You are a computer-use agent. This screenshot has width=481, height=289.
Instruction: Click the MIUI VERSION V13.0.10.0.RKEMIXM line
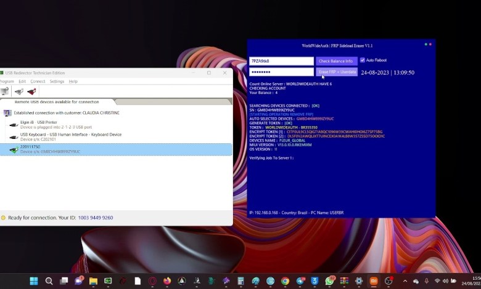[281, 145]
